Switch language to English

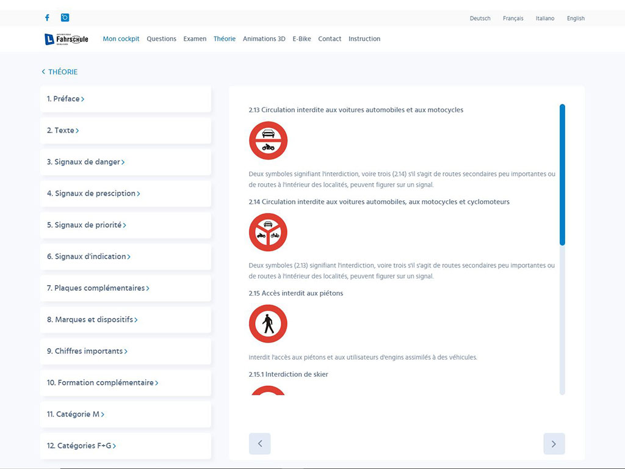tap(575, 18)
